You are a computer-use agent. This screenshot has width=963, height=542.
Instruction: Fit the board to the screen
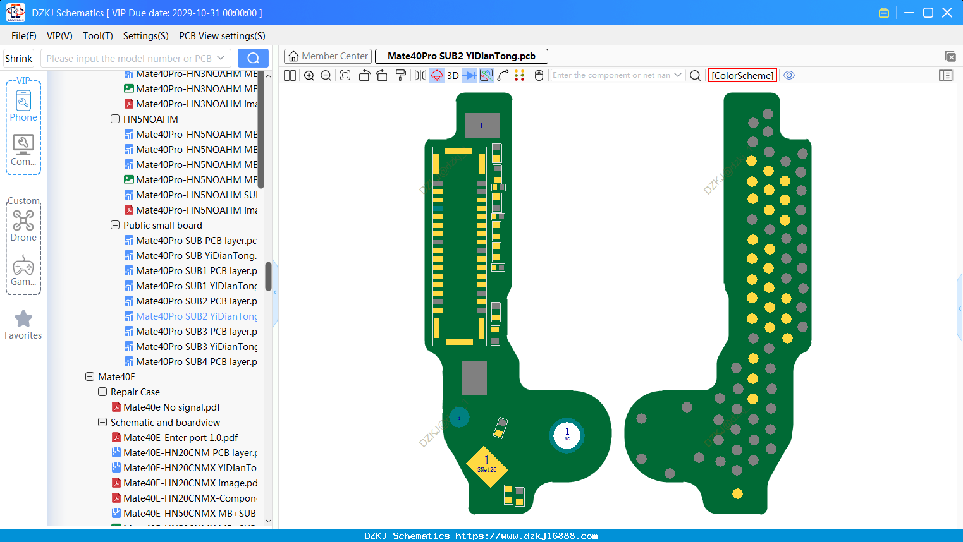[345, 76]
